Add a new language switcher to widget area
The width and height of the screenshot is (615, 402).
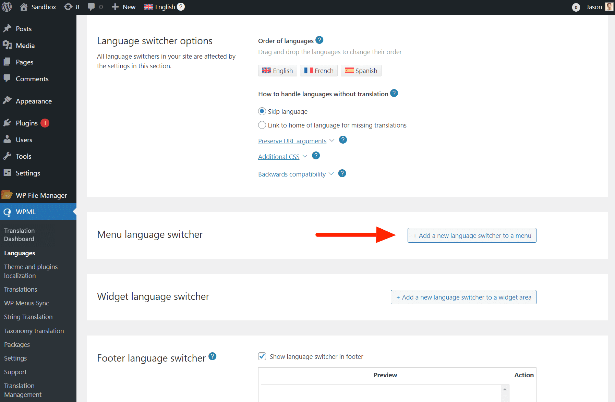(463, 297)
